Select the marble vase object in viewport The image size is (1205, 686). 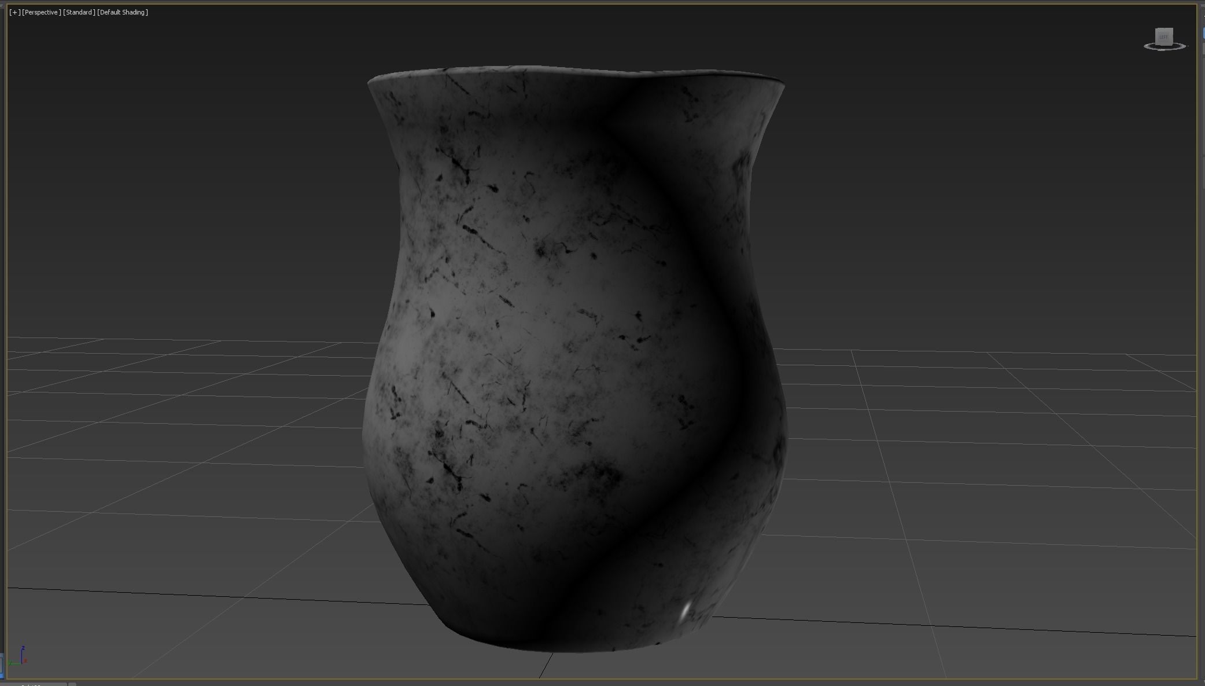coord(574,359)
